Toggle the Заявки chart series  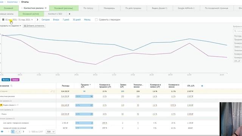tap(15, 80)
